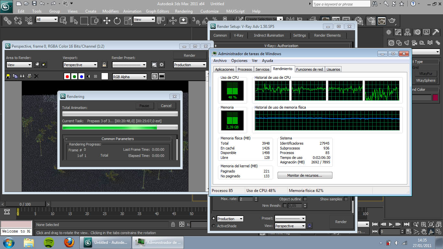Screen dimensions: 443x249
Task: Click the Select and Link tool
Action: point(7,21)
